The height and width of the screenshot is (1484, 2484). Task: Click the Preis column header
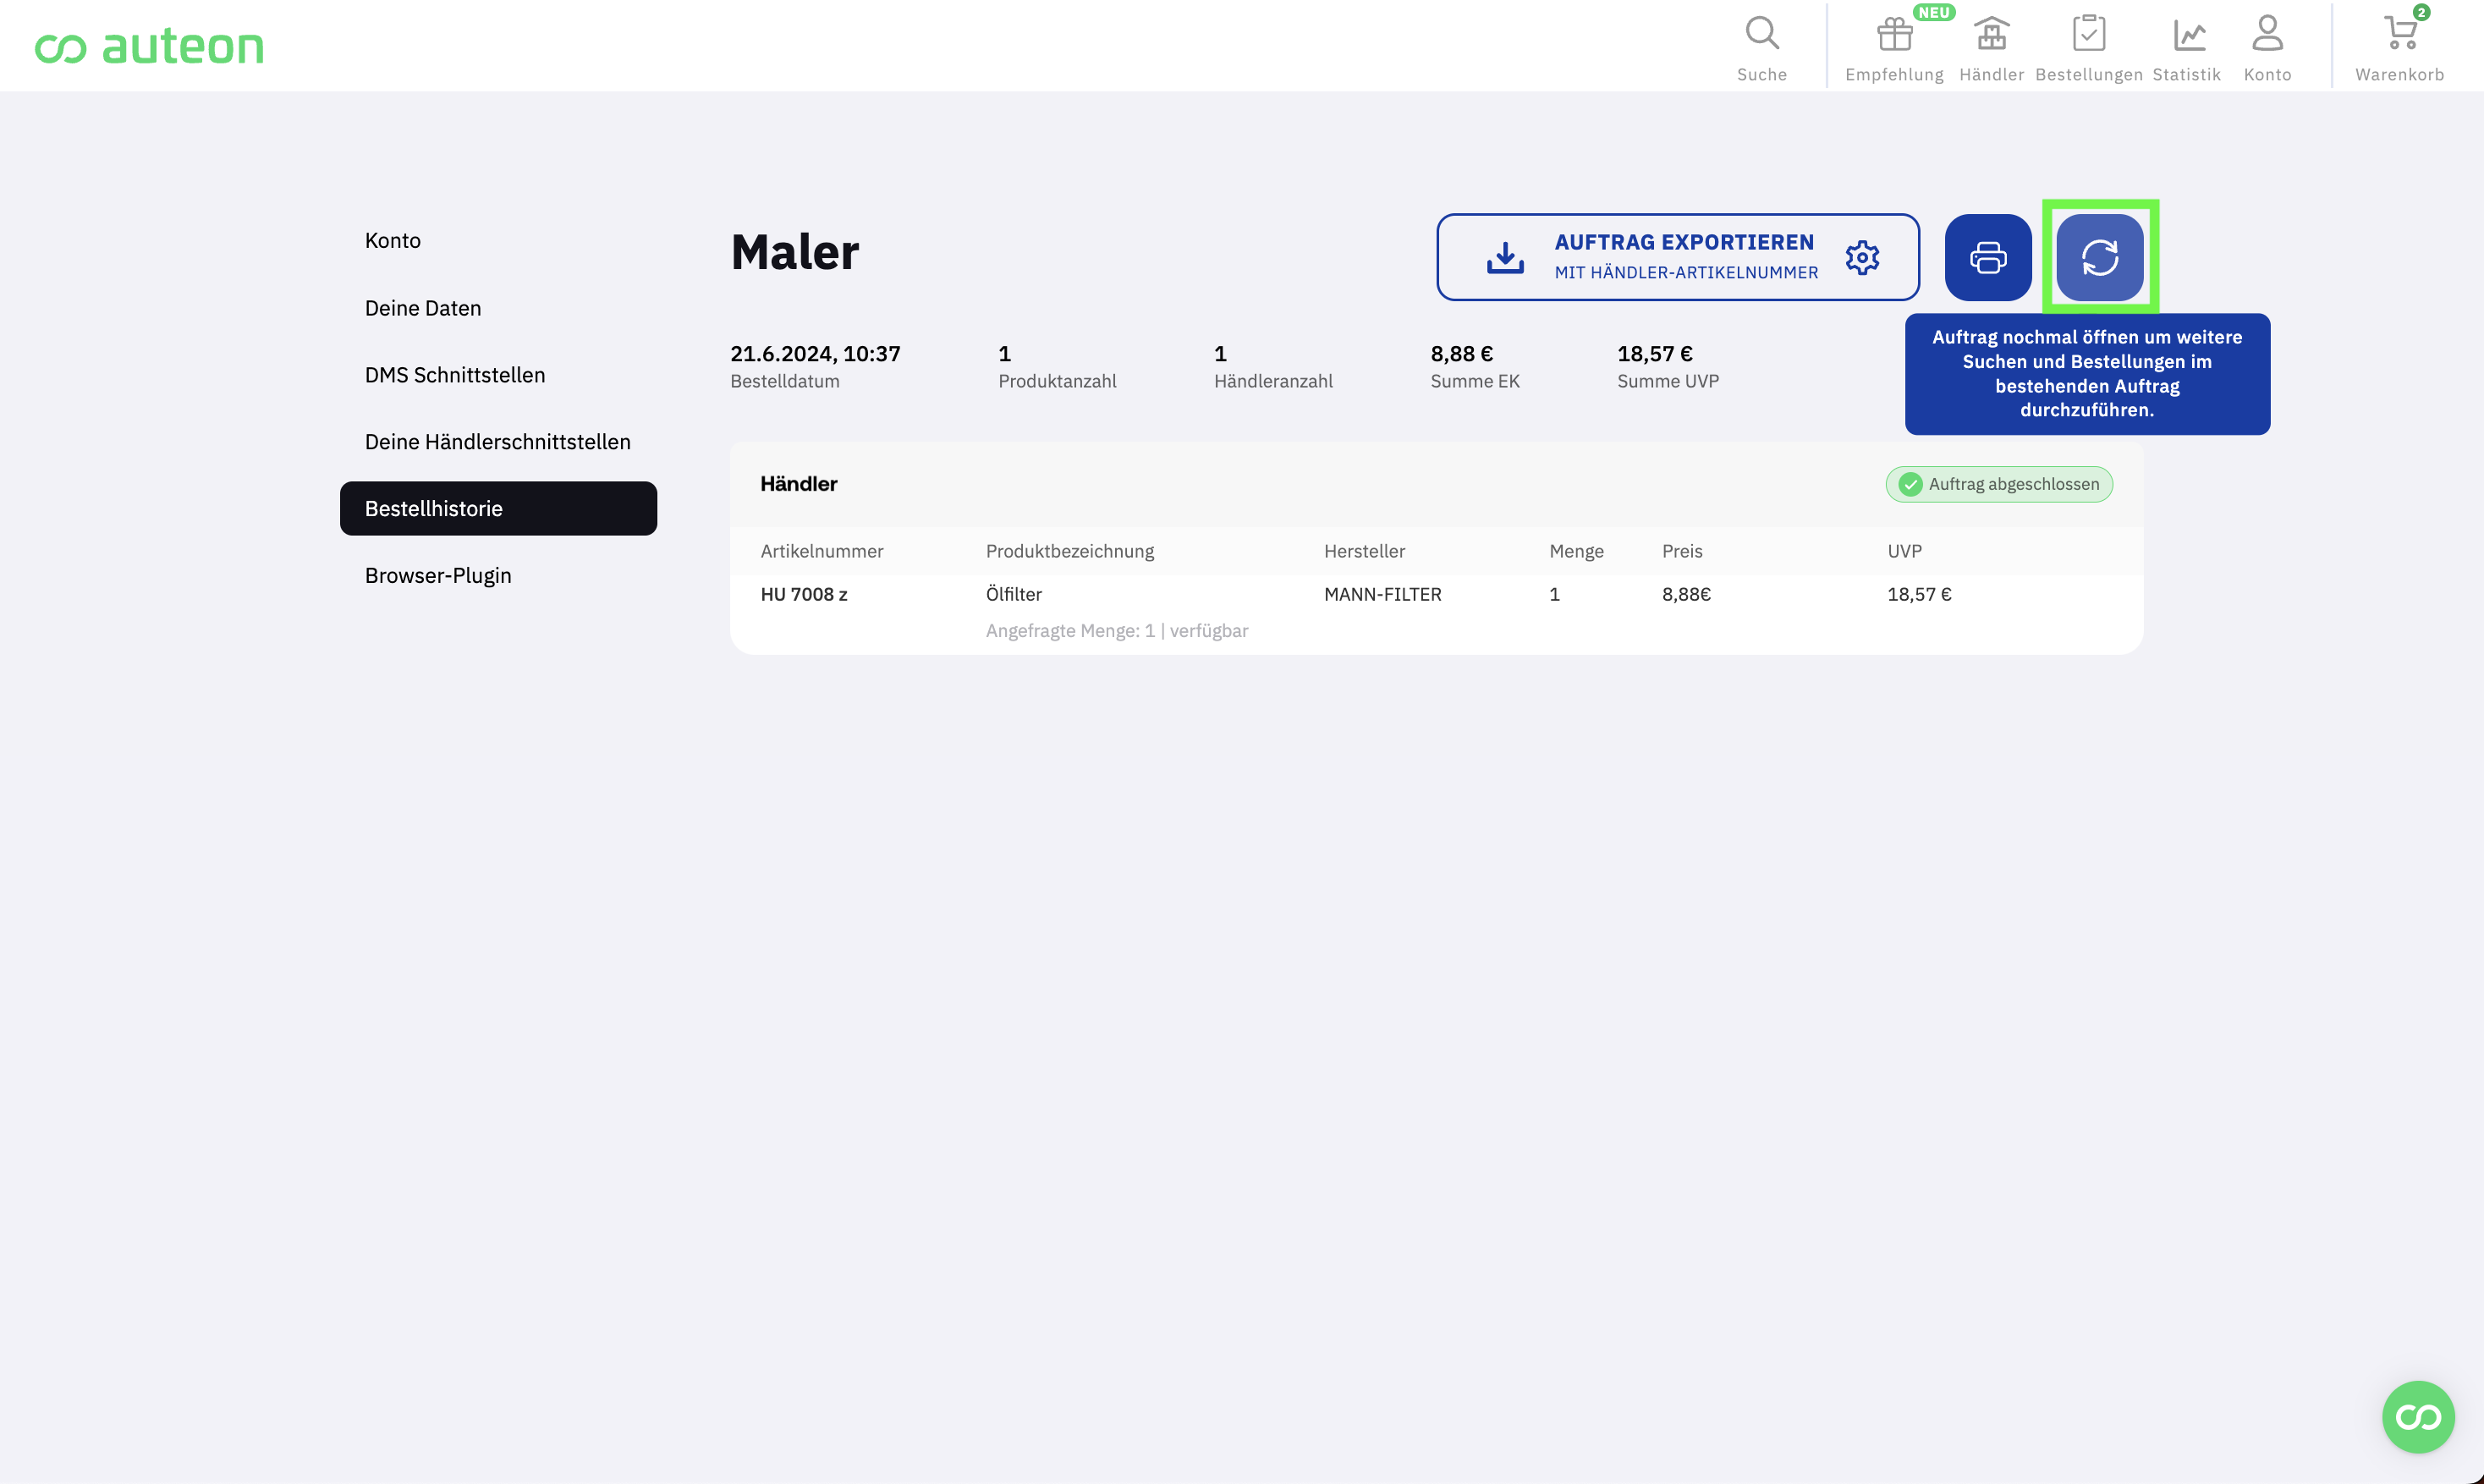pos(1683,551)
